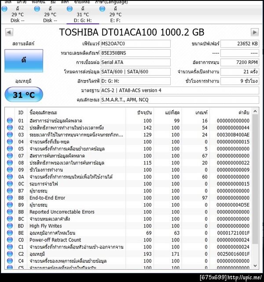Click the ค่าดิบ raw values column header
264x282 pixels.
pos(231,113)
